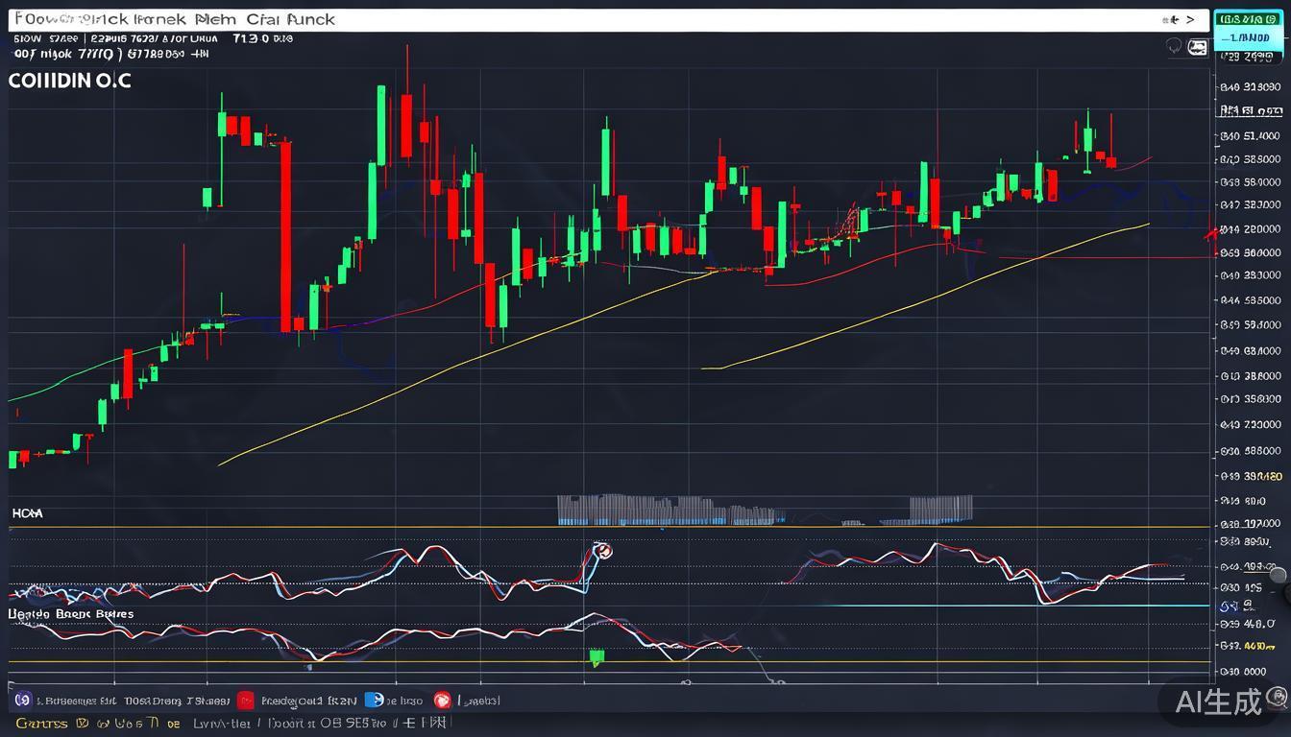This screenshot has height=737, width=1291.
Task: Click the small back-arrow icon beside the search bar
Action: coord(1173,19)
